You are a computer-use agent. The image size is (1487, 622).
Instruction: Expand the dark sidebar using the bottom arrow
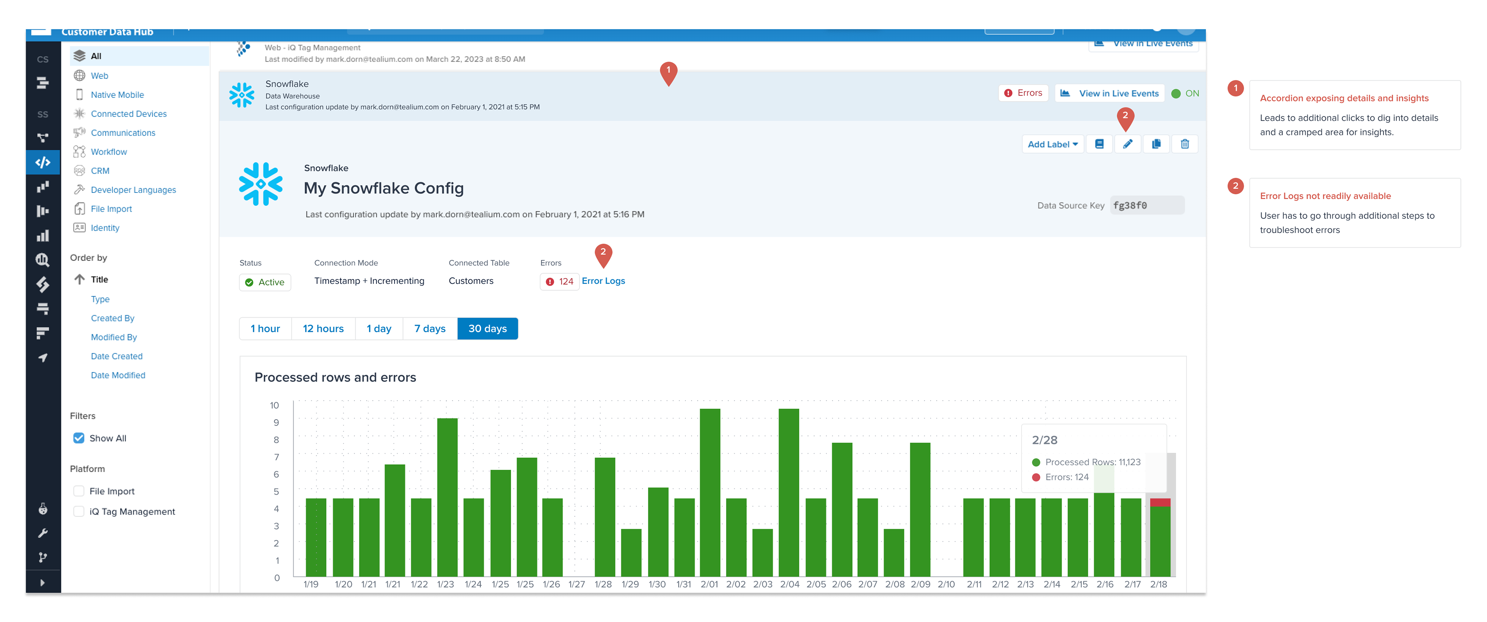tap(43, 582)
